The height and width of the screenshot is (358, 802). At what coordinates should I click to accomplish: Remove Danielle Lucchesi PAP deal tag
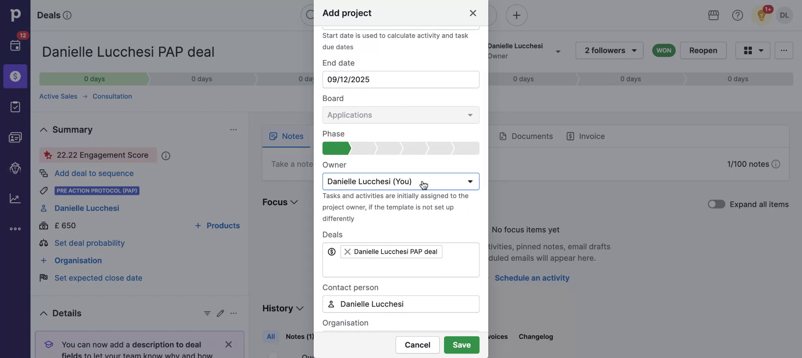[348, 252]
